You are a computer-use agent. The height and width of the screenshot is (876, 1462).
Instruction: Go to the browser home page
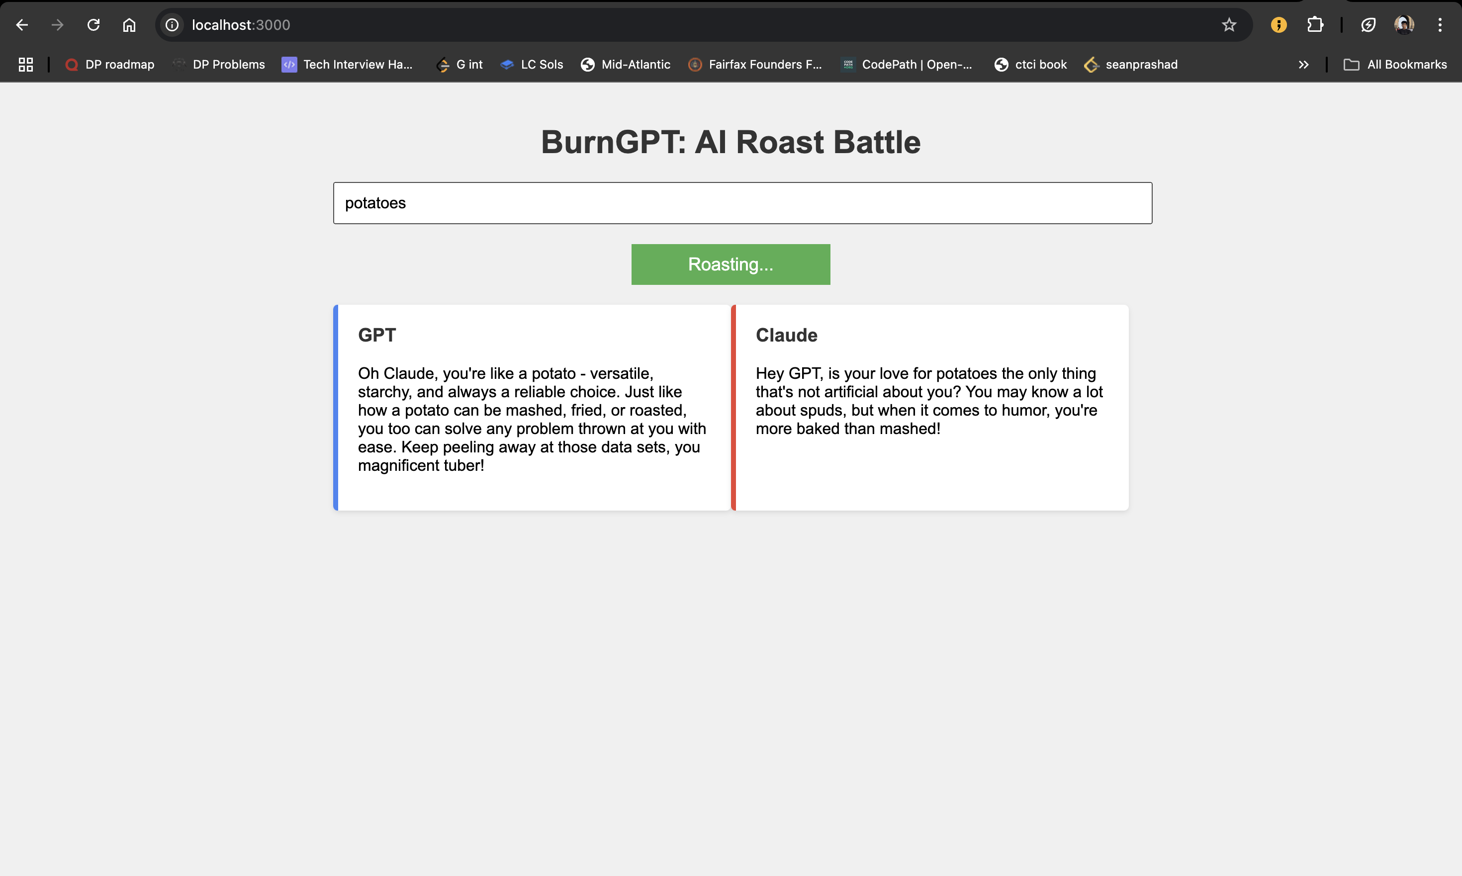(129, 25)
